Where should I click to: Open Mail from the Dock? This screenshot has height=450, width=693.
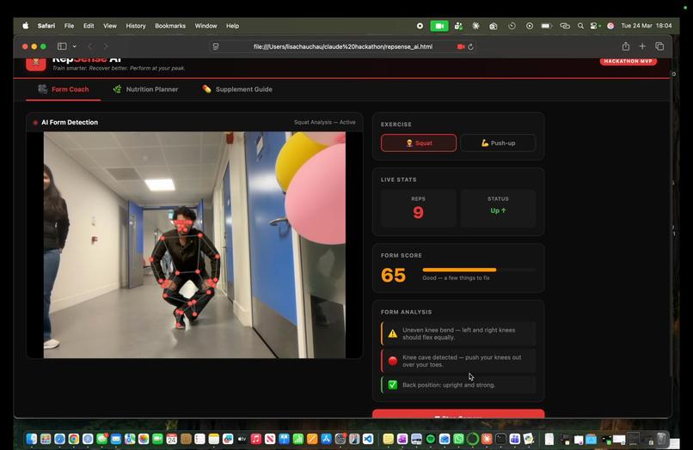point(116,439)
